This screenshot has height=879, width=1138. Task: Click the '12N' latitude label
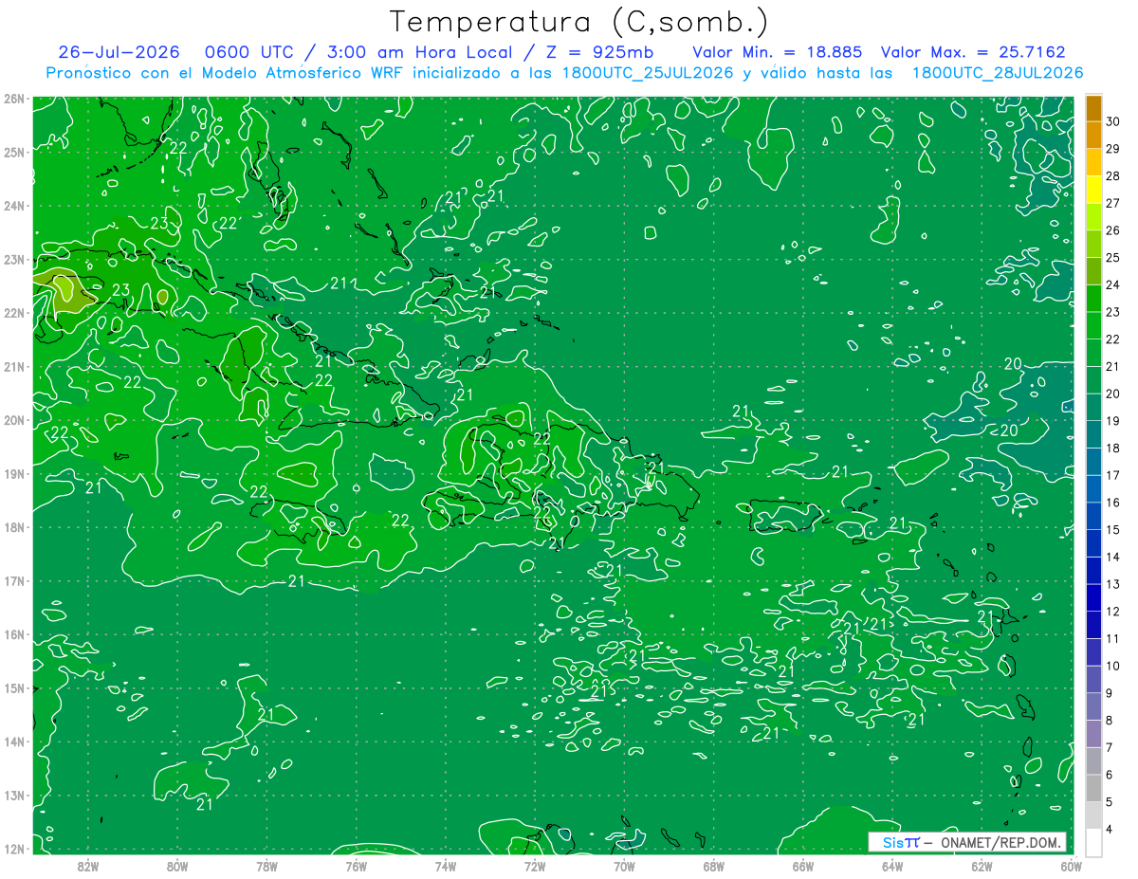click(13, 849)
